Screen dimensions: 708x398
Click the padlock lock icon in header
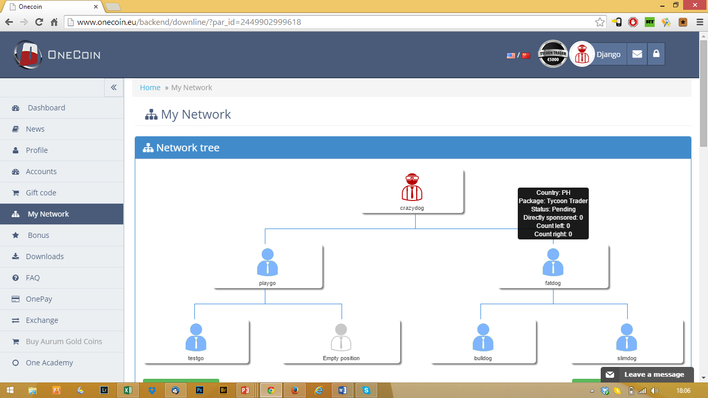coord(656,54)
